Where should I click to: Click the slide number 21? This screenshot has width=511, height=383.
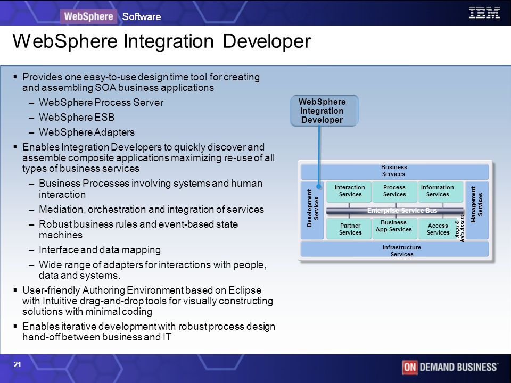pos(17,364)
